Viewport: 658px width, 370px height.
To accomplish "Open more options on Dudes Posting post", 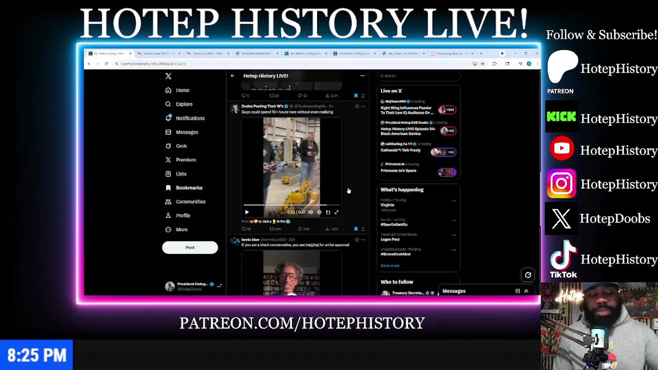I will click(363, 106).
